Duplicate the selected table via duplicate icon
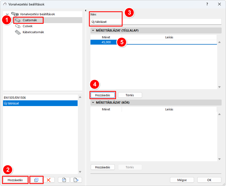The image size is (226, 186). pyautogui.click(x=36, y=180)
